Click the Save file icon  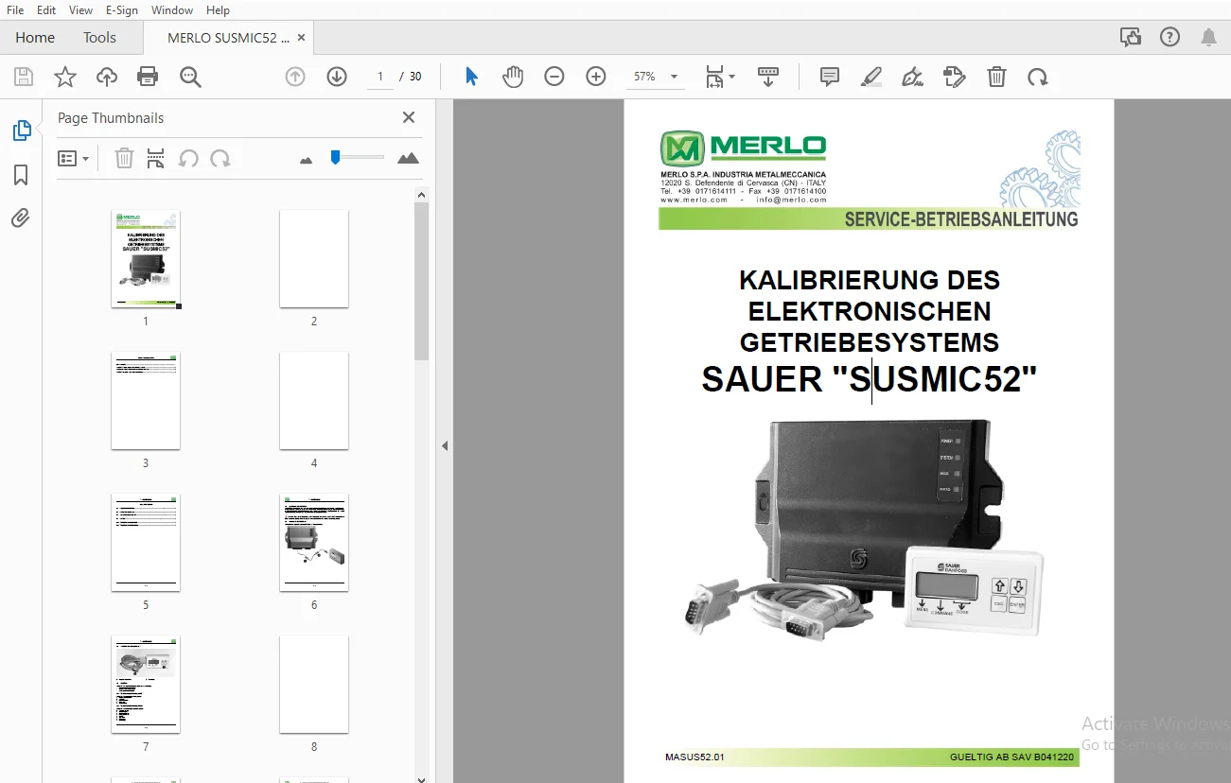click(24, 77)
